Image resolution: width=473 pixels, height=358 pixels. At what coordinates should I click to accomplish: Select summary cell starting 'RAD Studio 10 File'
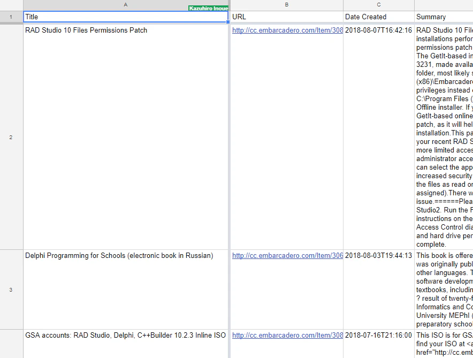tap(444, 137)
